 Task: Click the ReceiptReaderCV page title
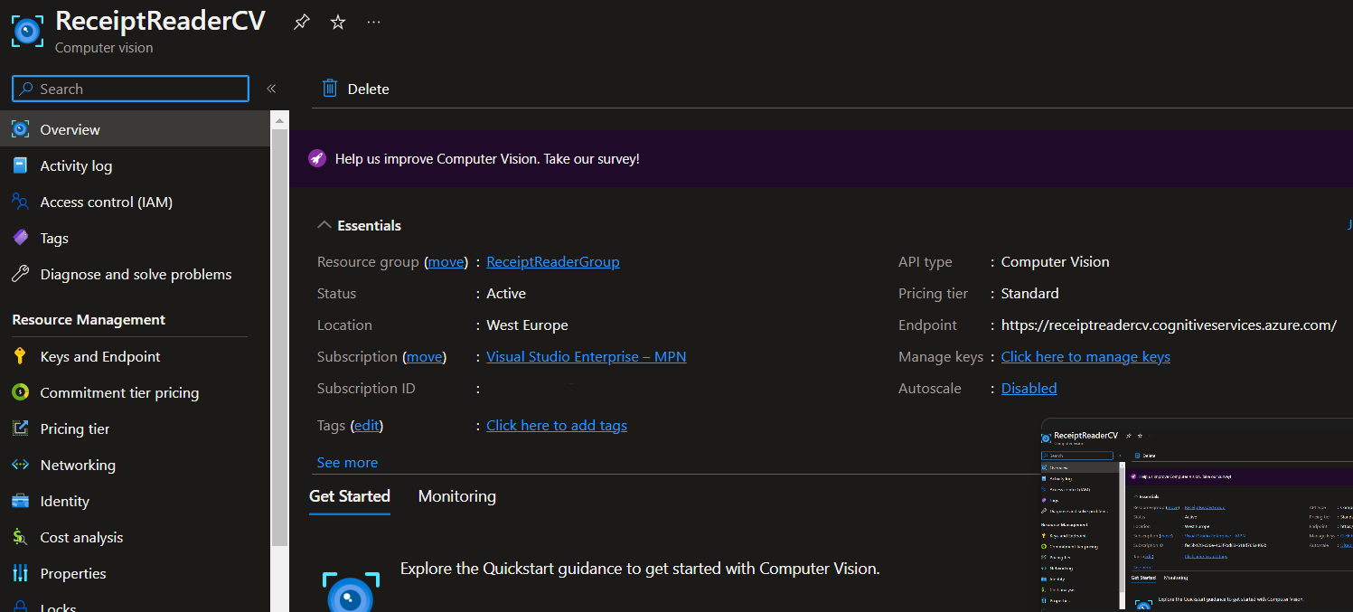pyautogui.click(x=160, y=21)
